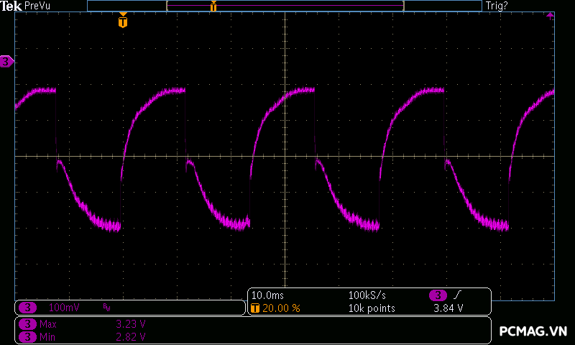
Task: Click the 100kS/s sample rate readout
Action: point(367,295)
